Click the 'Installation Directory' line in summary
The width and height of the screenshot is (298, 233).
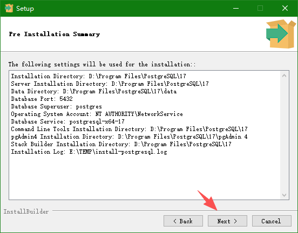pos(98,76)
